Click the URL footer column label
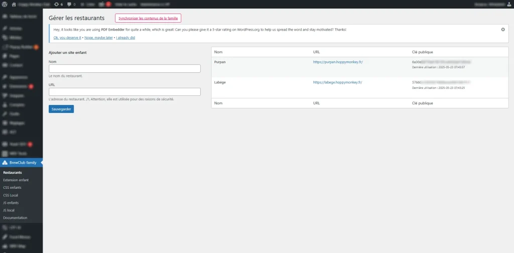The height and width of the screenshot is (253, 514). tap(316, 103)
